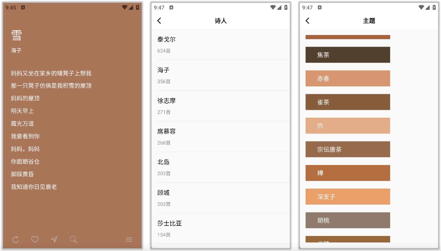Image resolution: width=441 pixels, height=251 pixels.
Task: Open poet 泰戈尔 with 624 poems
Action: click(x=220, y=44)
